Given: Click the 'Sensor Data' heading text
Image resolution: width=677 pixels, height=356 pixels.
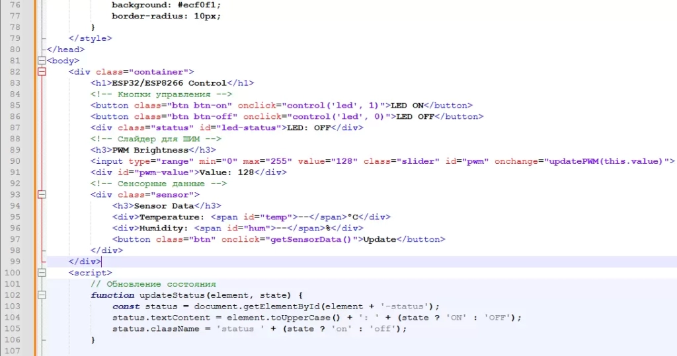Looking at the screenshot, I should pos(164,206).
